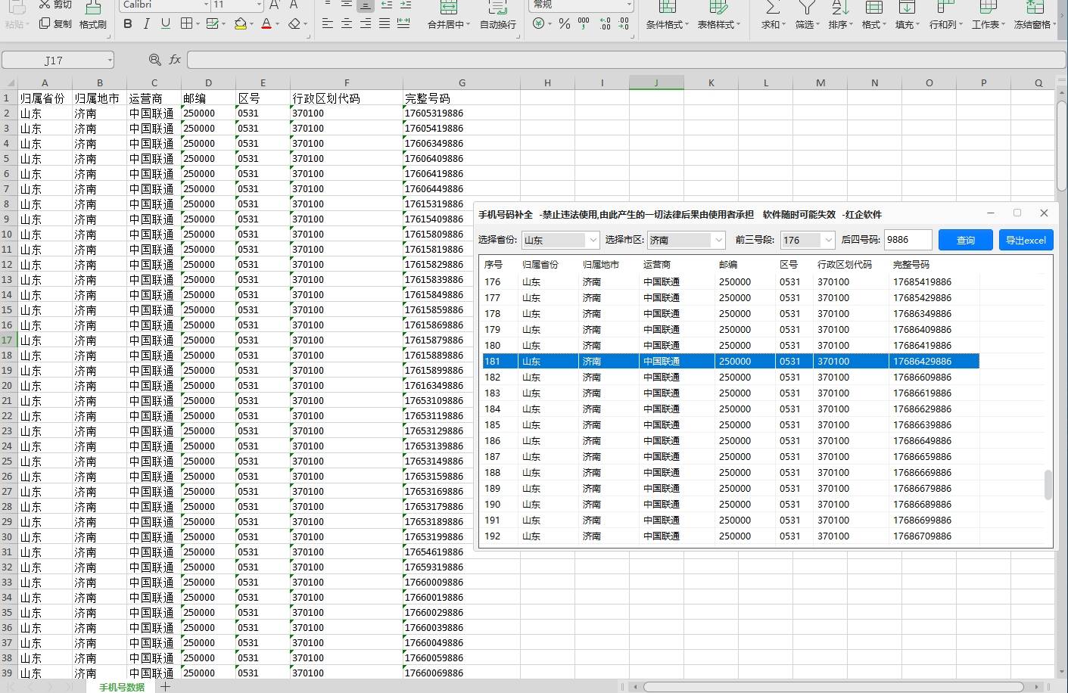Toggle underline formatting
Screen dimensions: 1068x693
[x=165, y=24]
